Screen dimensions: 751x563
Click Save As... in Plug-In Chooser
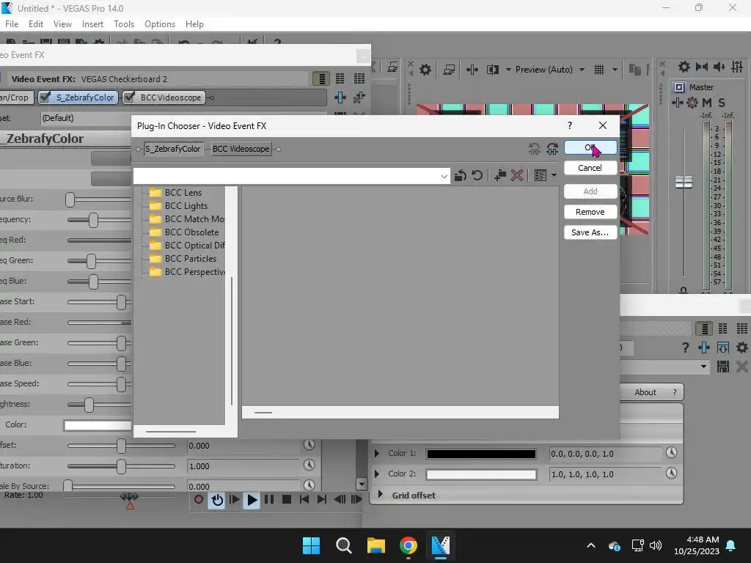tap(590, 232)
